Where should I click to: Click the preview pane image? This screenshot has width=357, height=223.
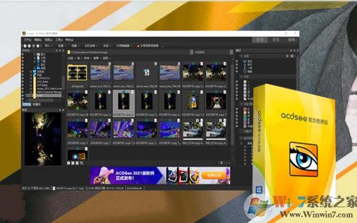43,139
